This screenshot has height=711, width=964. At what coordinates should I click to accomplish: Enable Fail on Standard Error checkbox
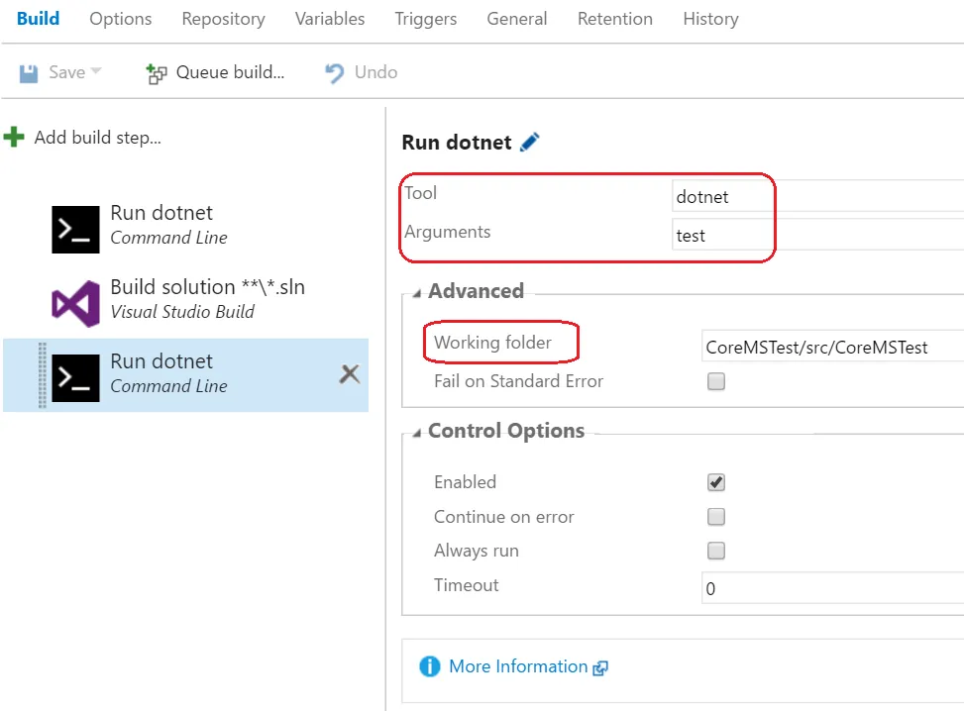click(716, 381)
